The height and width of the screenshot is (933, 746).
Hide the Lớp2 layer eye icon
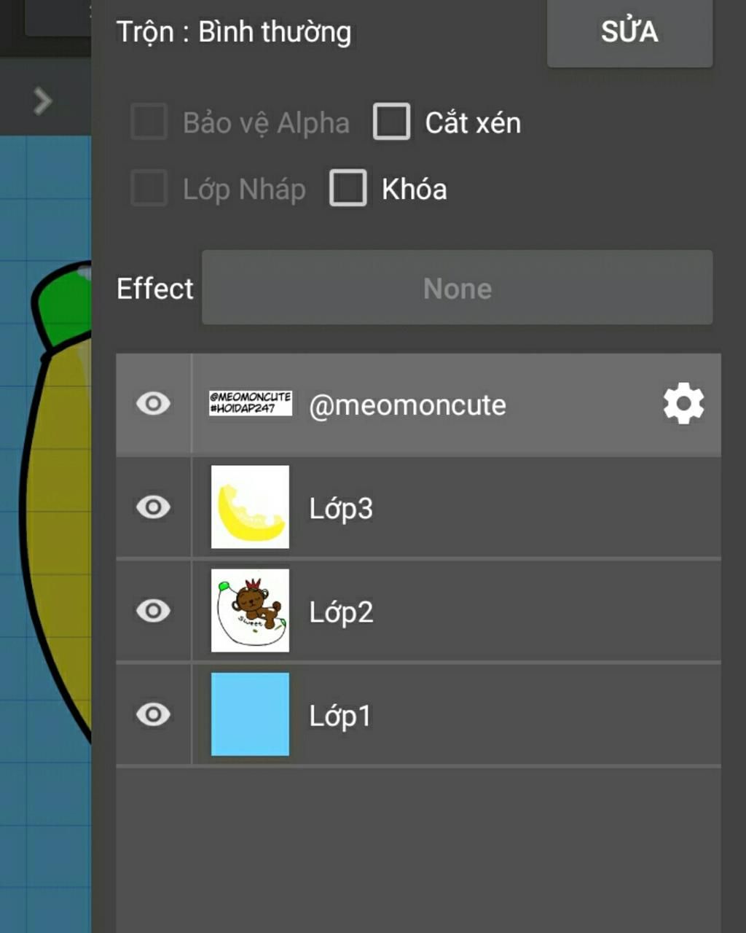[153, 611]
